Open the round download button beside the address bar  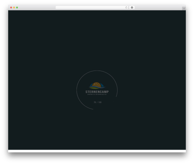[132, 8]
